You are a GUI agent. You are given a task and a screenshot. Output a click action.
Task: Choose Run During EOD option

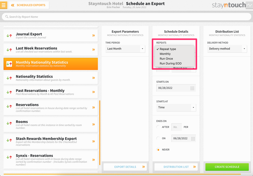coord(174,63)
